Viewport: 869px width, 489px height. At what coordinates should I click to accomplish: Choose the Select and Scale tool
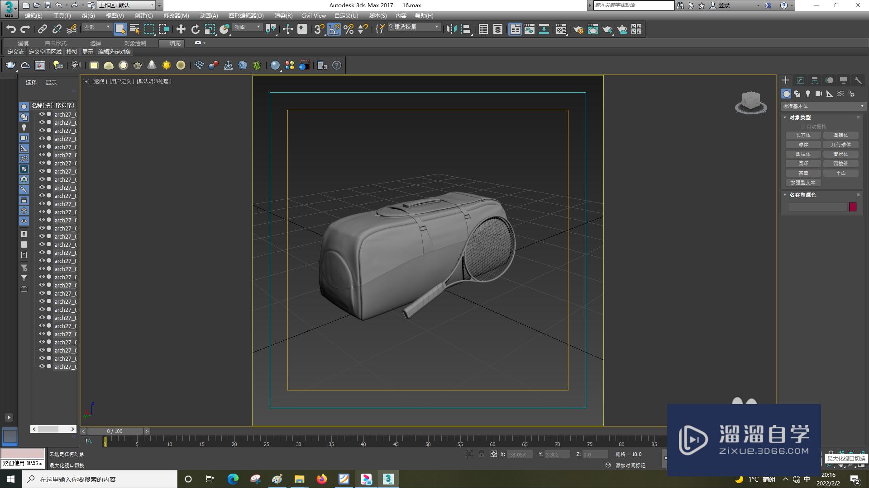coord(210,29)
